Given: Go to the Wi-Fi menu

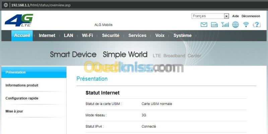Looking at the screenshot, I should click(87, 35).
